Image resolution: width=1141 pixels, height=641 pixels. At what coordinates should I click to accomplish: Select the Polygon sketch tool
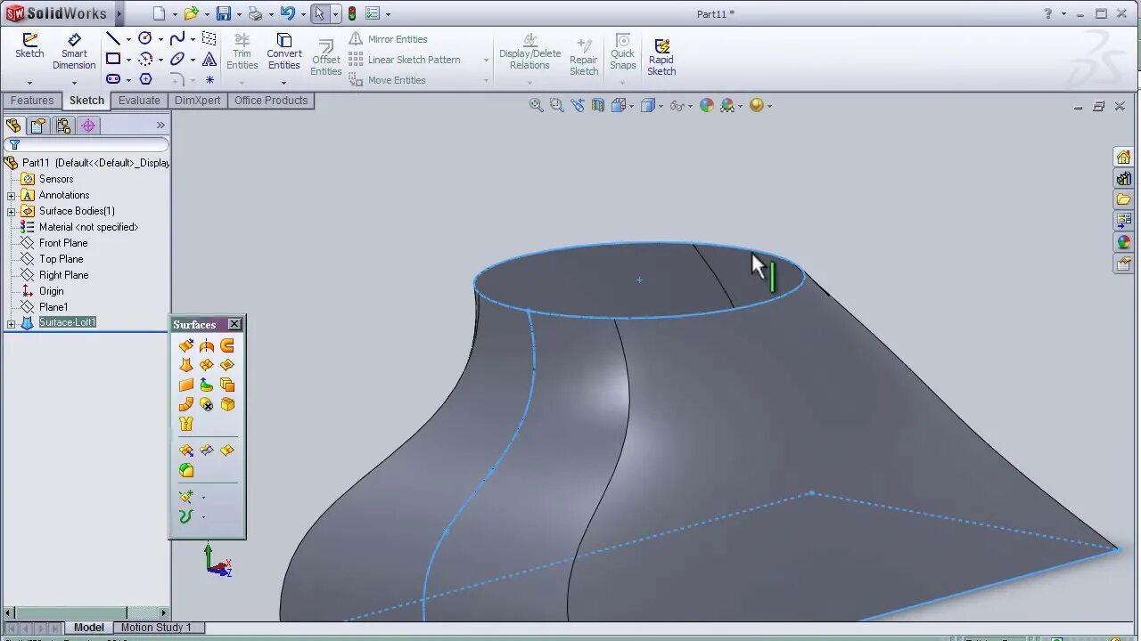pos(145,79)
